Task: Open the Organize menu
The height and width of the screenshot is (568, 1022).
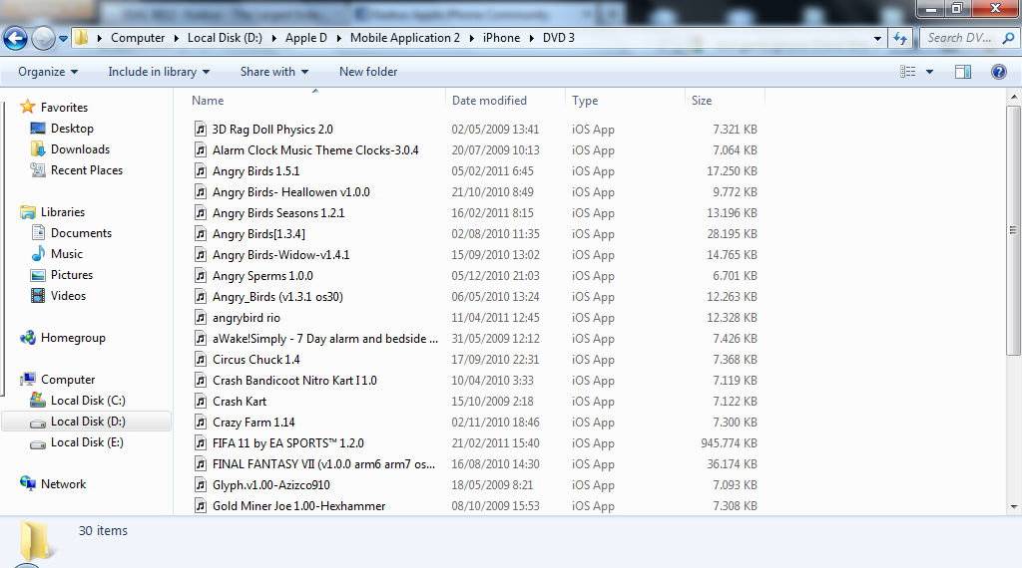Action: click(x=48, y=72)
